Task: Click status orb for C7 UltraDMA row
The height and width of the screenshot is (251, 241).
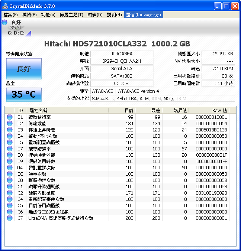Action: 10,218
